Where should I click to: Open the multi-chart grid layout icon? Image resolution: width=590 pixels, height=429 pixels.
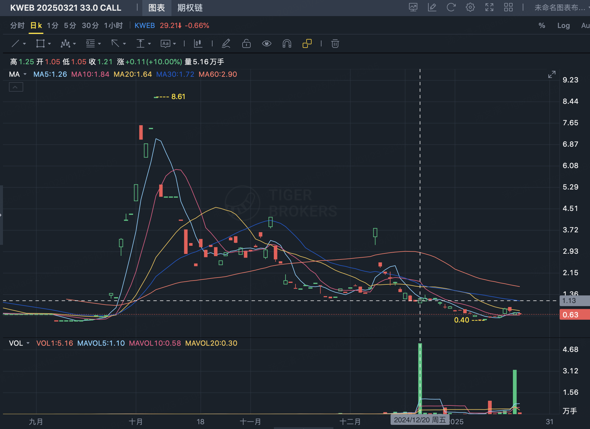coord(508,7)
